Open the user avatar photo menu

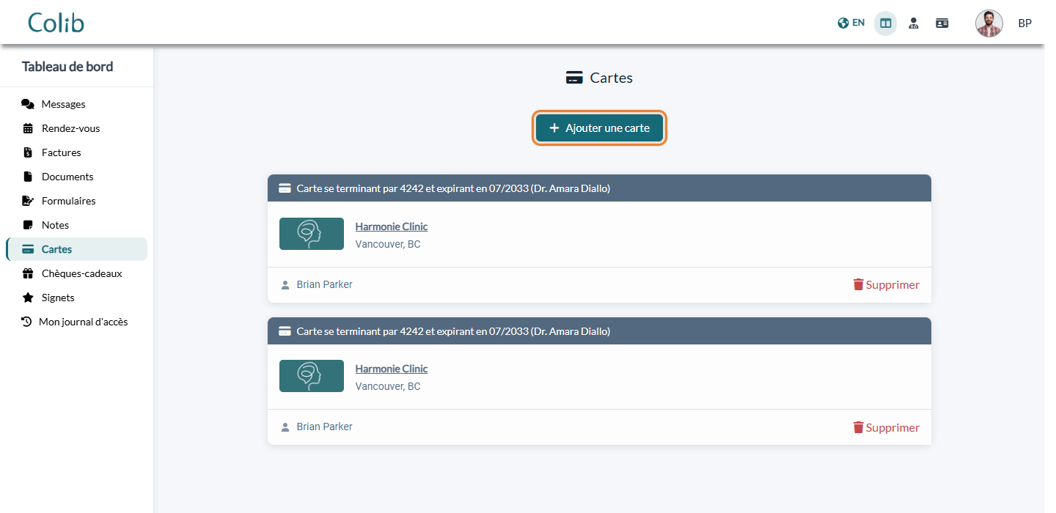tap(989, 23)
